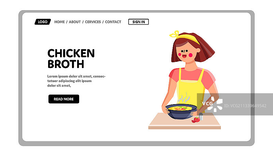Select the CONTACT navigation link
The image size is (273, 153).
tap(113, 22)
